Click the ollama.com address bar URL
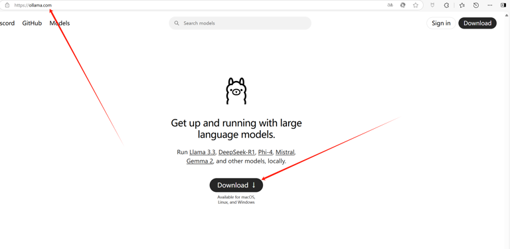The width and height of the screenshot is (510, 249). [33, 5]
